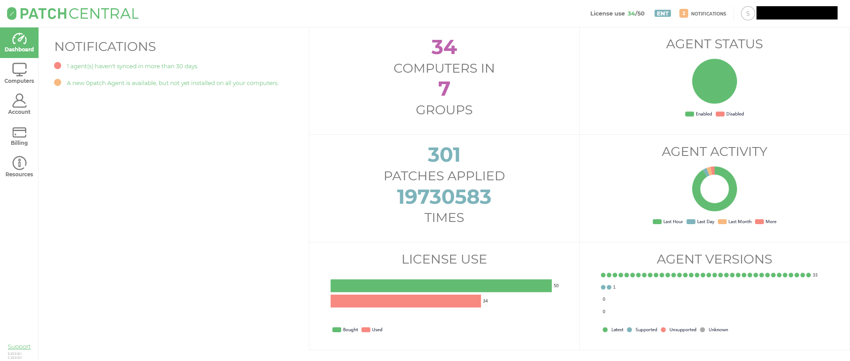Click the AGENT VERSIONS heading

tap(714, 259)
